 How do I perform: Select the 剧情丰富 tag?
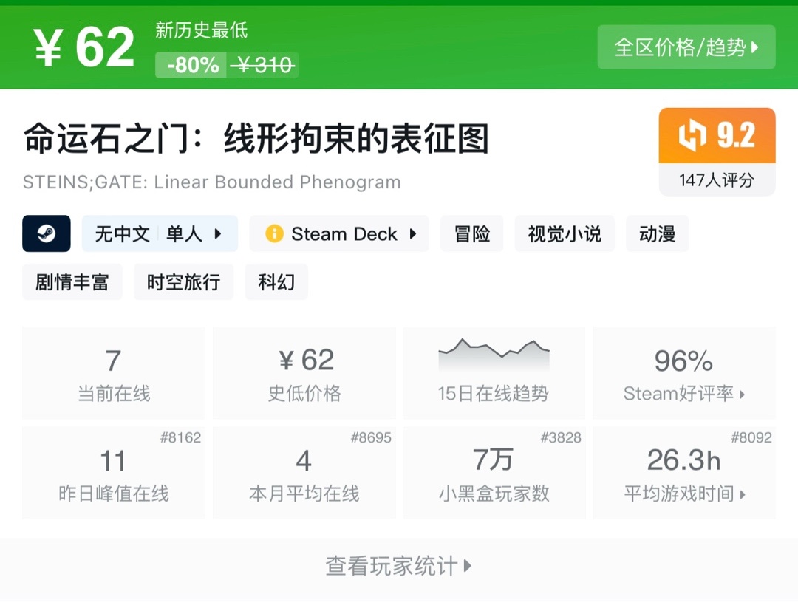tap(72, 281)
